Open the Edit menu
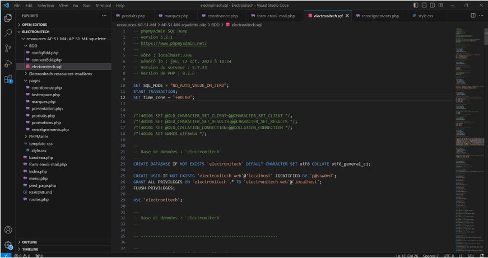Image resolution: width=488 pixels, height=258 pixels. pos(29,6)
